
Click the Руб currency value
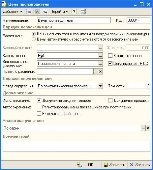pyautogui.click(x=41, y=56)
